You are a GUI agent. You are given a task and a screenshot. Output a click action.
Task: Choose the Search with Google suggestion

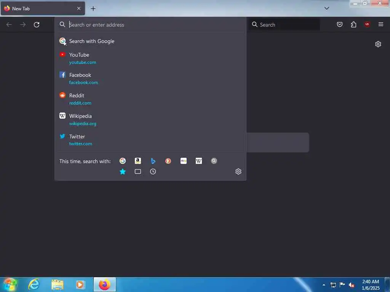150,41
